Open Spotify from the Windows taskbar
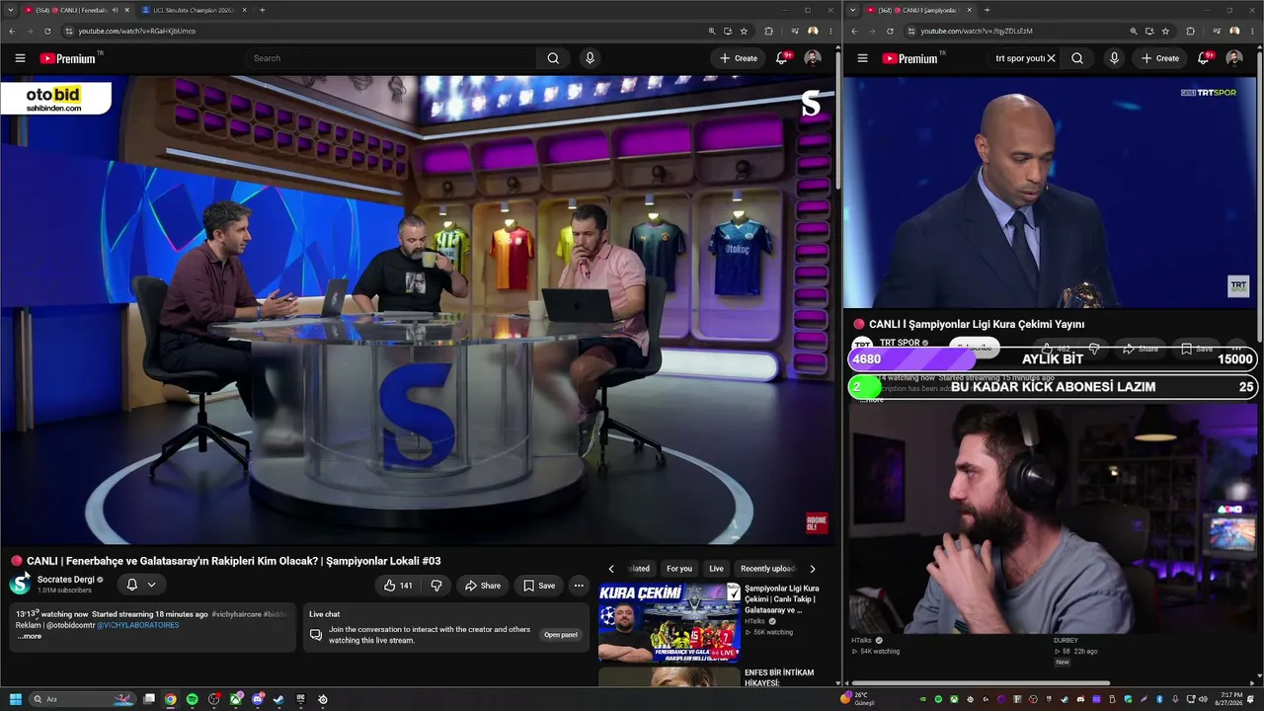Image resolution: width=1264 pixels, height=711 pixels. (192, 699)
